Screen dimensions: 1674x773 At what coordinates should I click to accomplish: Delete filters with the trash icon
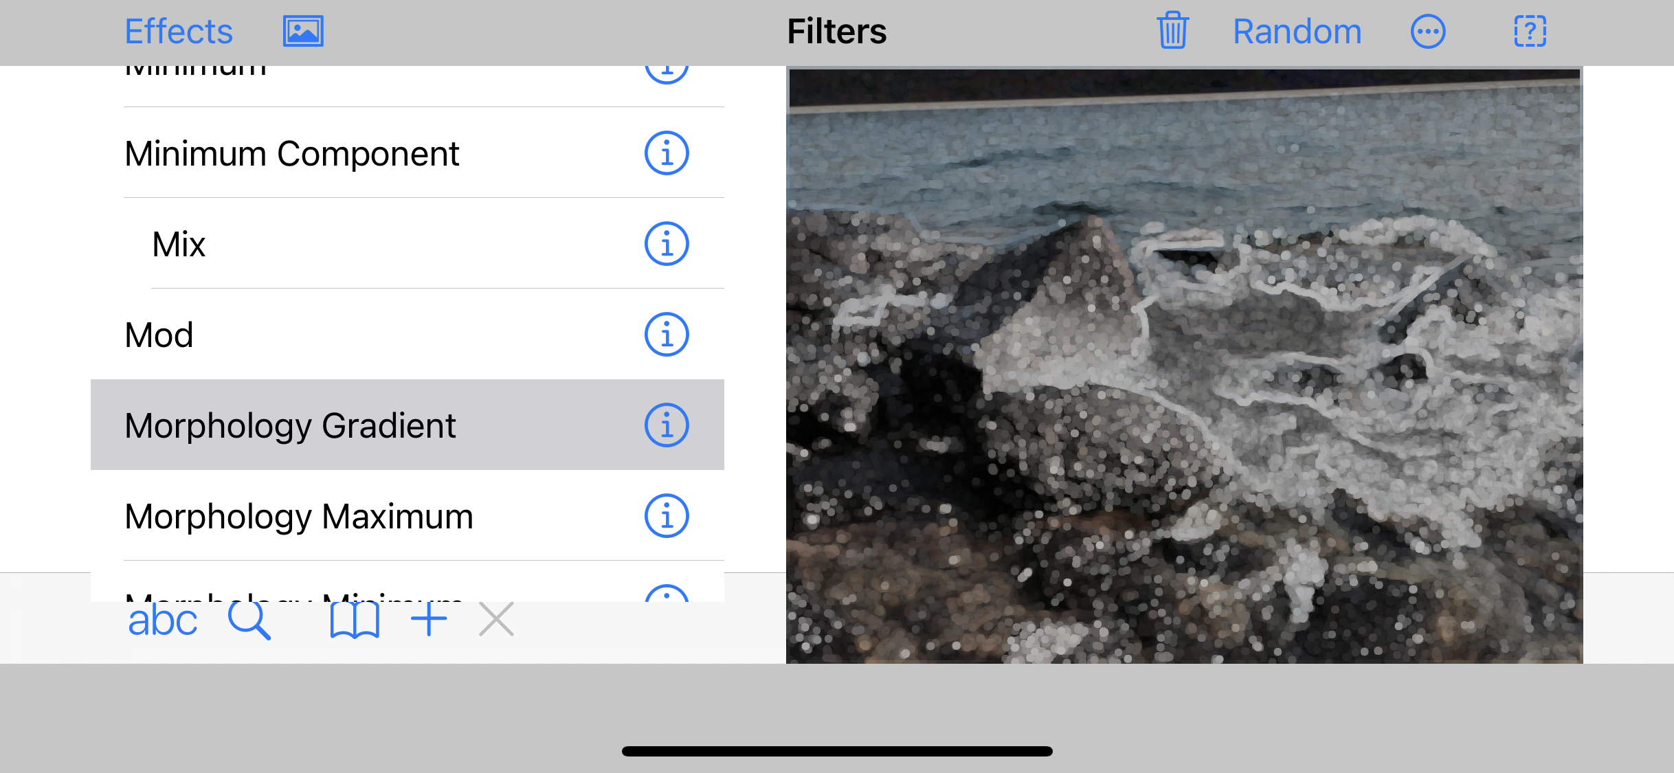point(1172,32)
